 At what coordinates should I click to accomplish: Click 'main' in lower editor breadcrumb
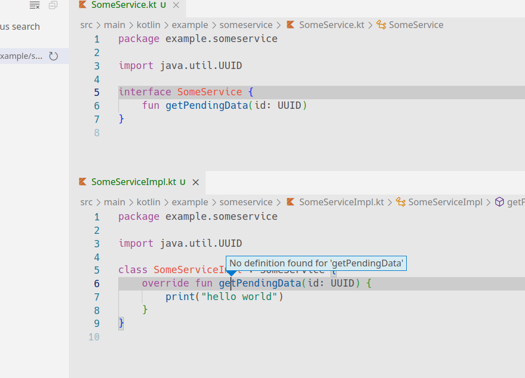coord(114,202)
